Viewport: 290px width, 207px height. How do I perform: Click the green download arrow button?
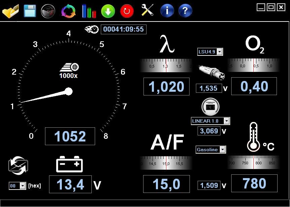pos(108,11)
